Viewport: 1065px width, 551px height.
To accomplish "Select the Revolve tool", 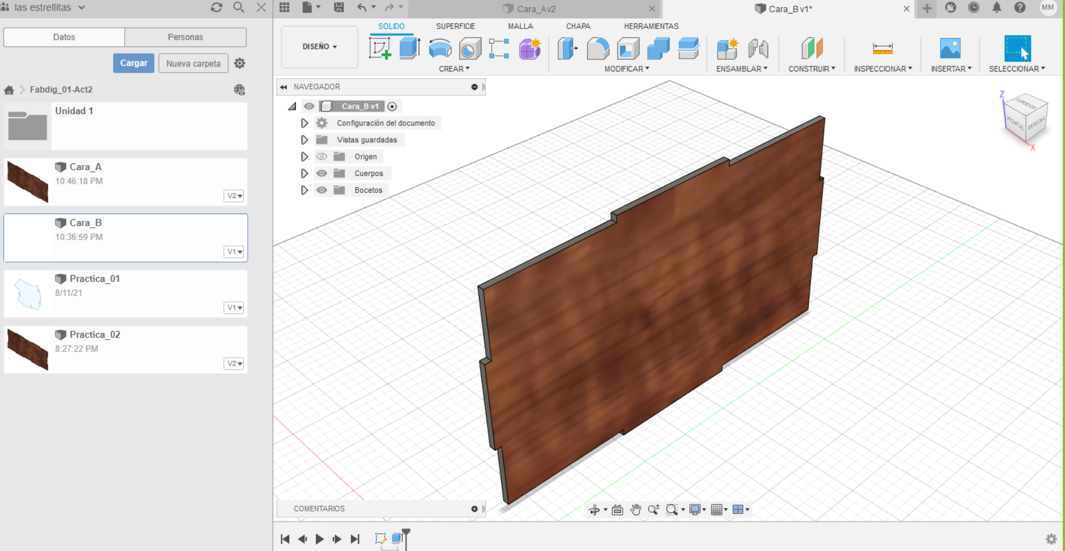I will (x=440, y=48).
